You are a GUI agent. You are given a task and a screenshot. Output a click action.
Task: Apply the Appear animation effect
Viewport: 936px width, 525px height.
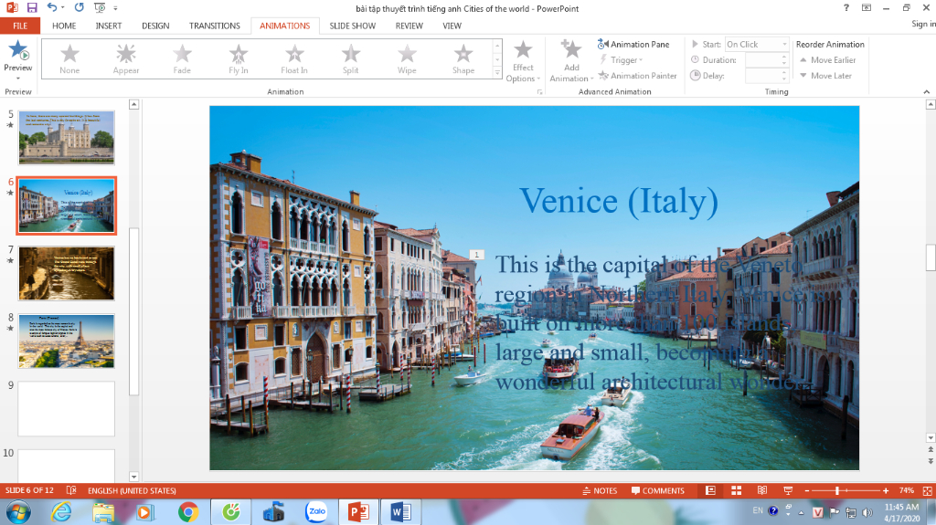tap(126, 58)
